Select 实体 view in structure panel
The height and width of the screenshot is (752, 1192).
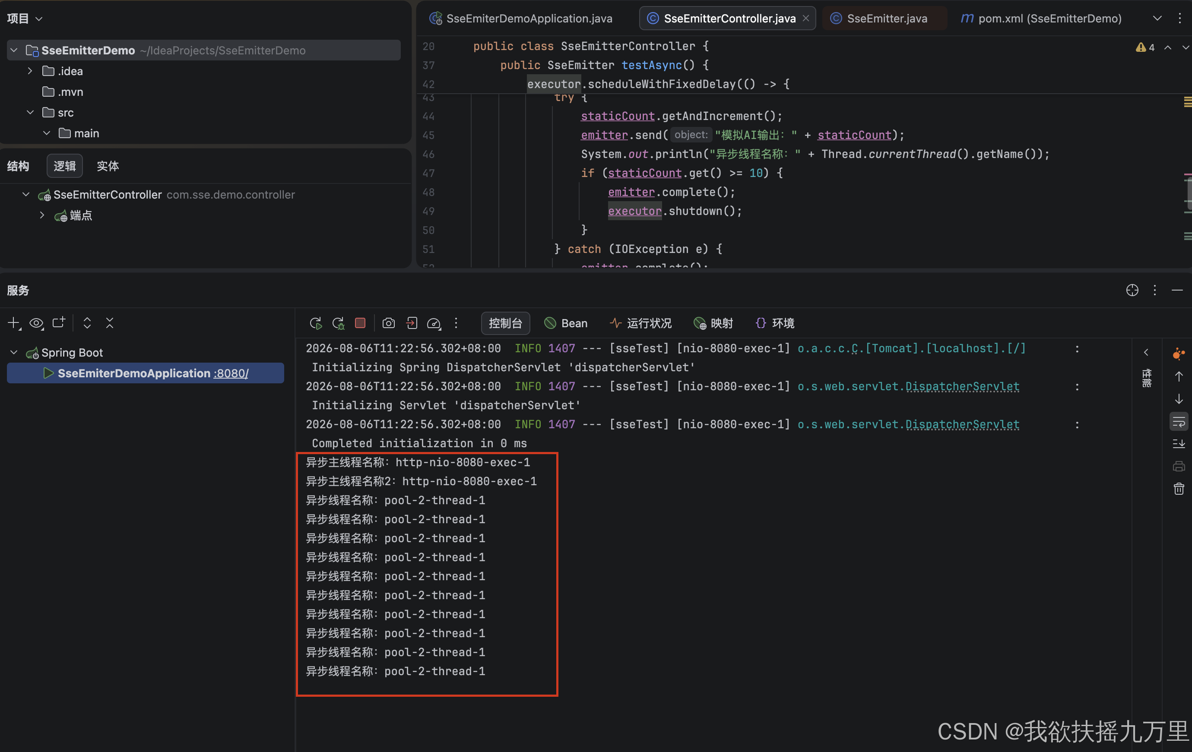pyautogui.click(x=108, y=166)
